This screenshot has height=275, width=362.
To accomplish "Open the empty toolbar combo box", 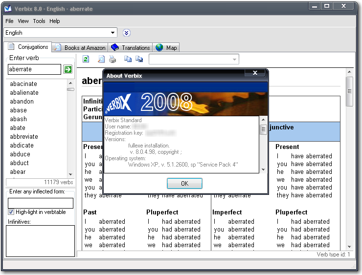I will click(x=194, y=59).
